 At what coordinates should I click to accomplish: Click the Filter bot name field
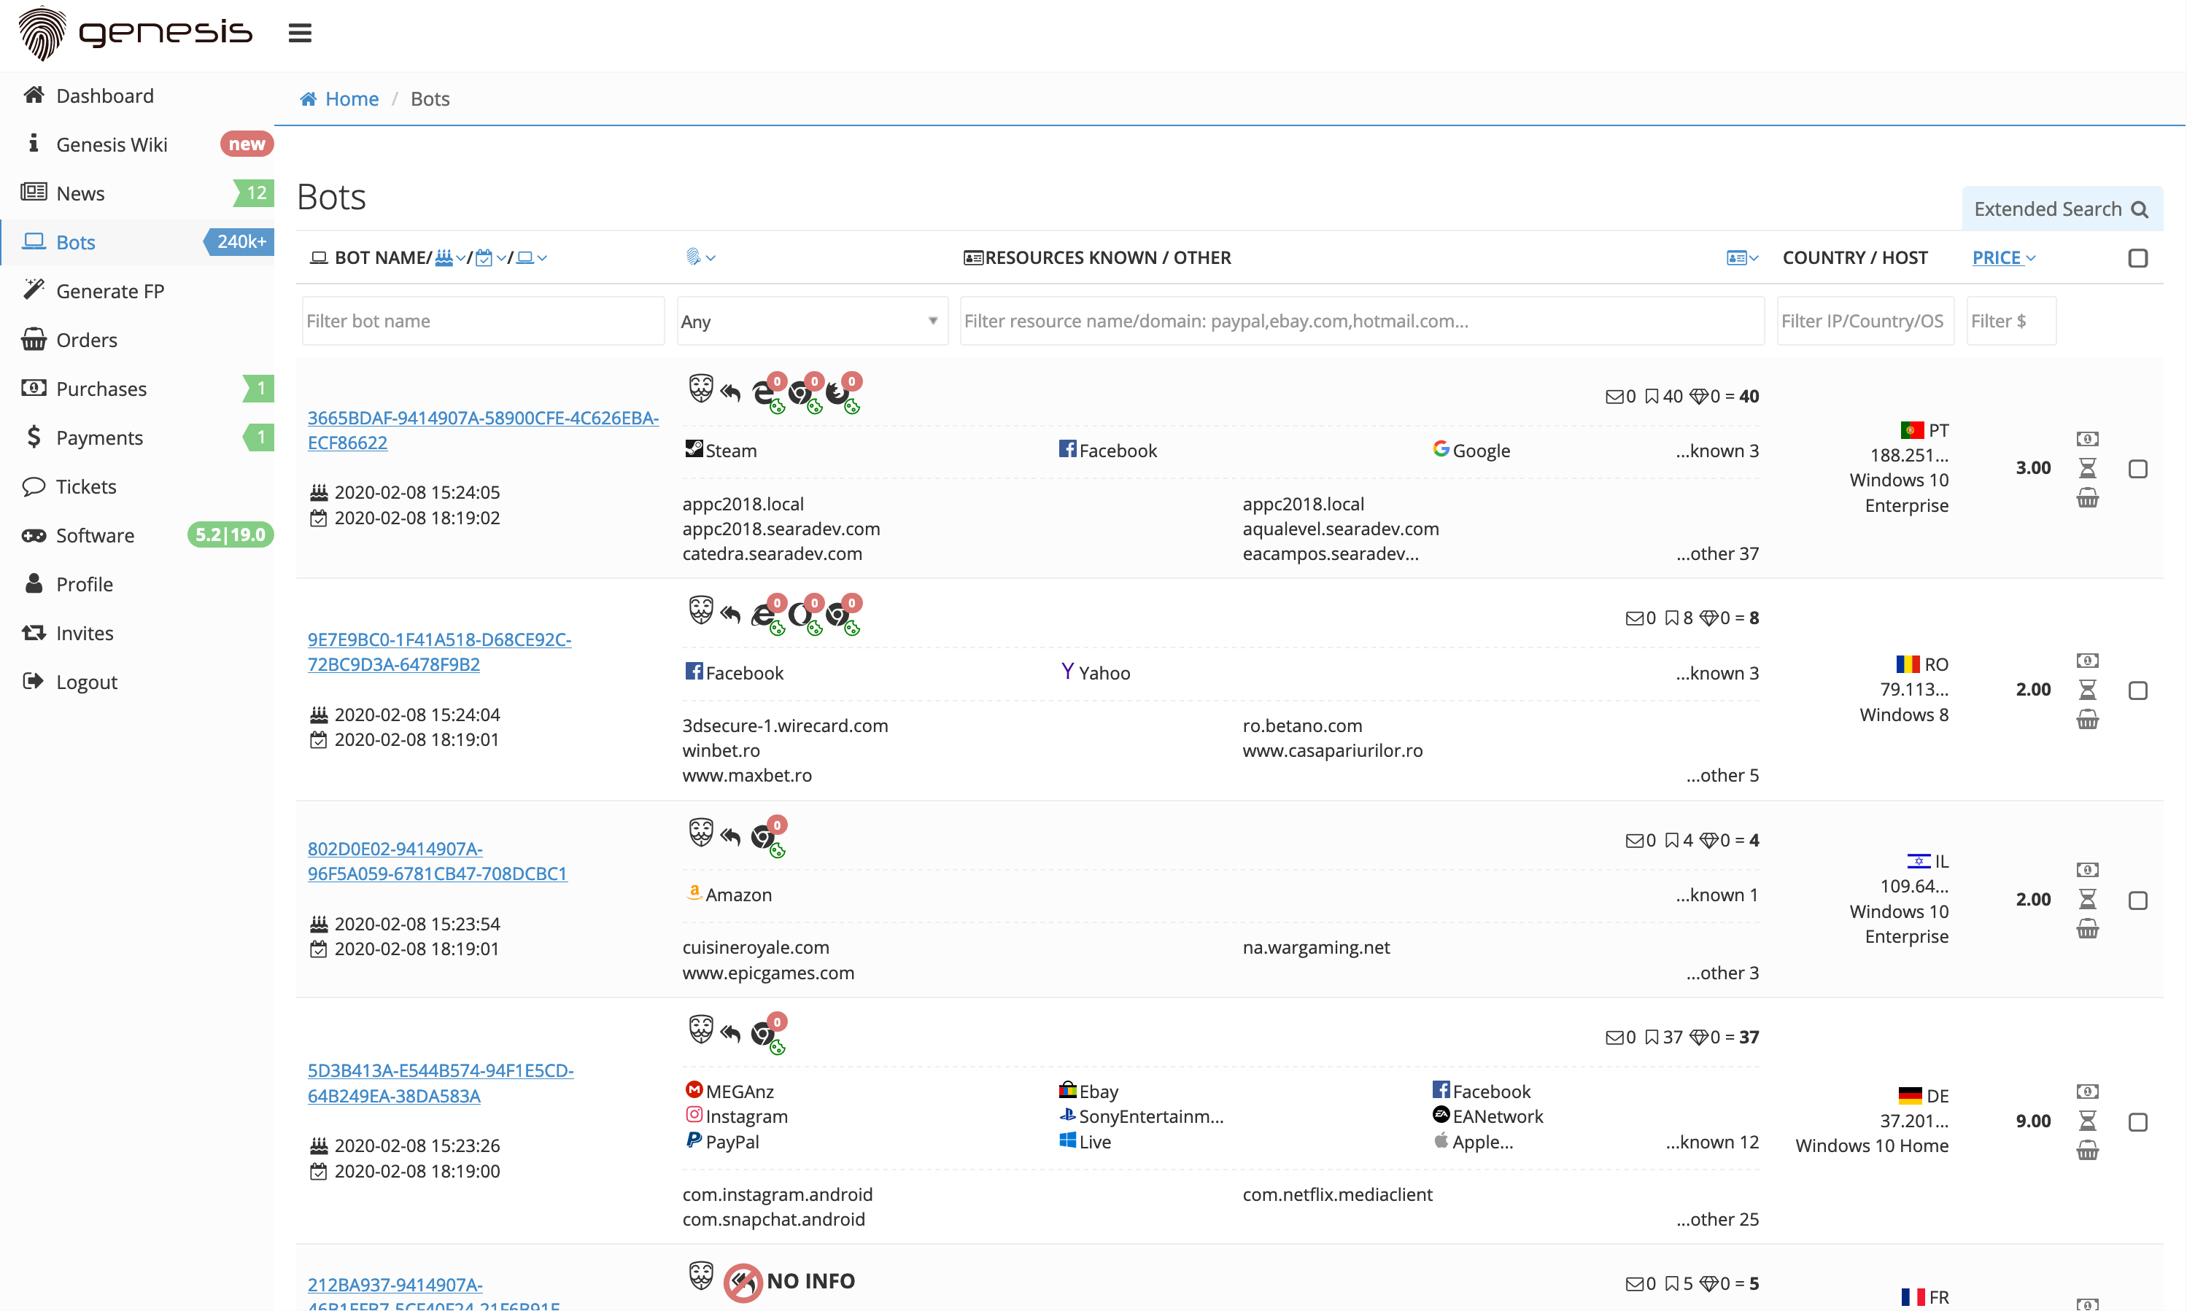pyautogui.click(x=482, y=322)
